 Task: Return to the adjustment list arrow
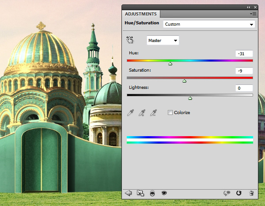(x=129, y=193)
